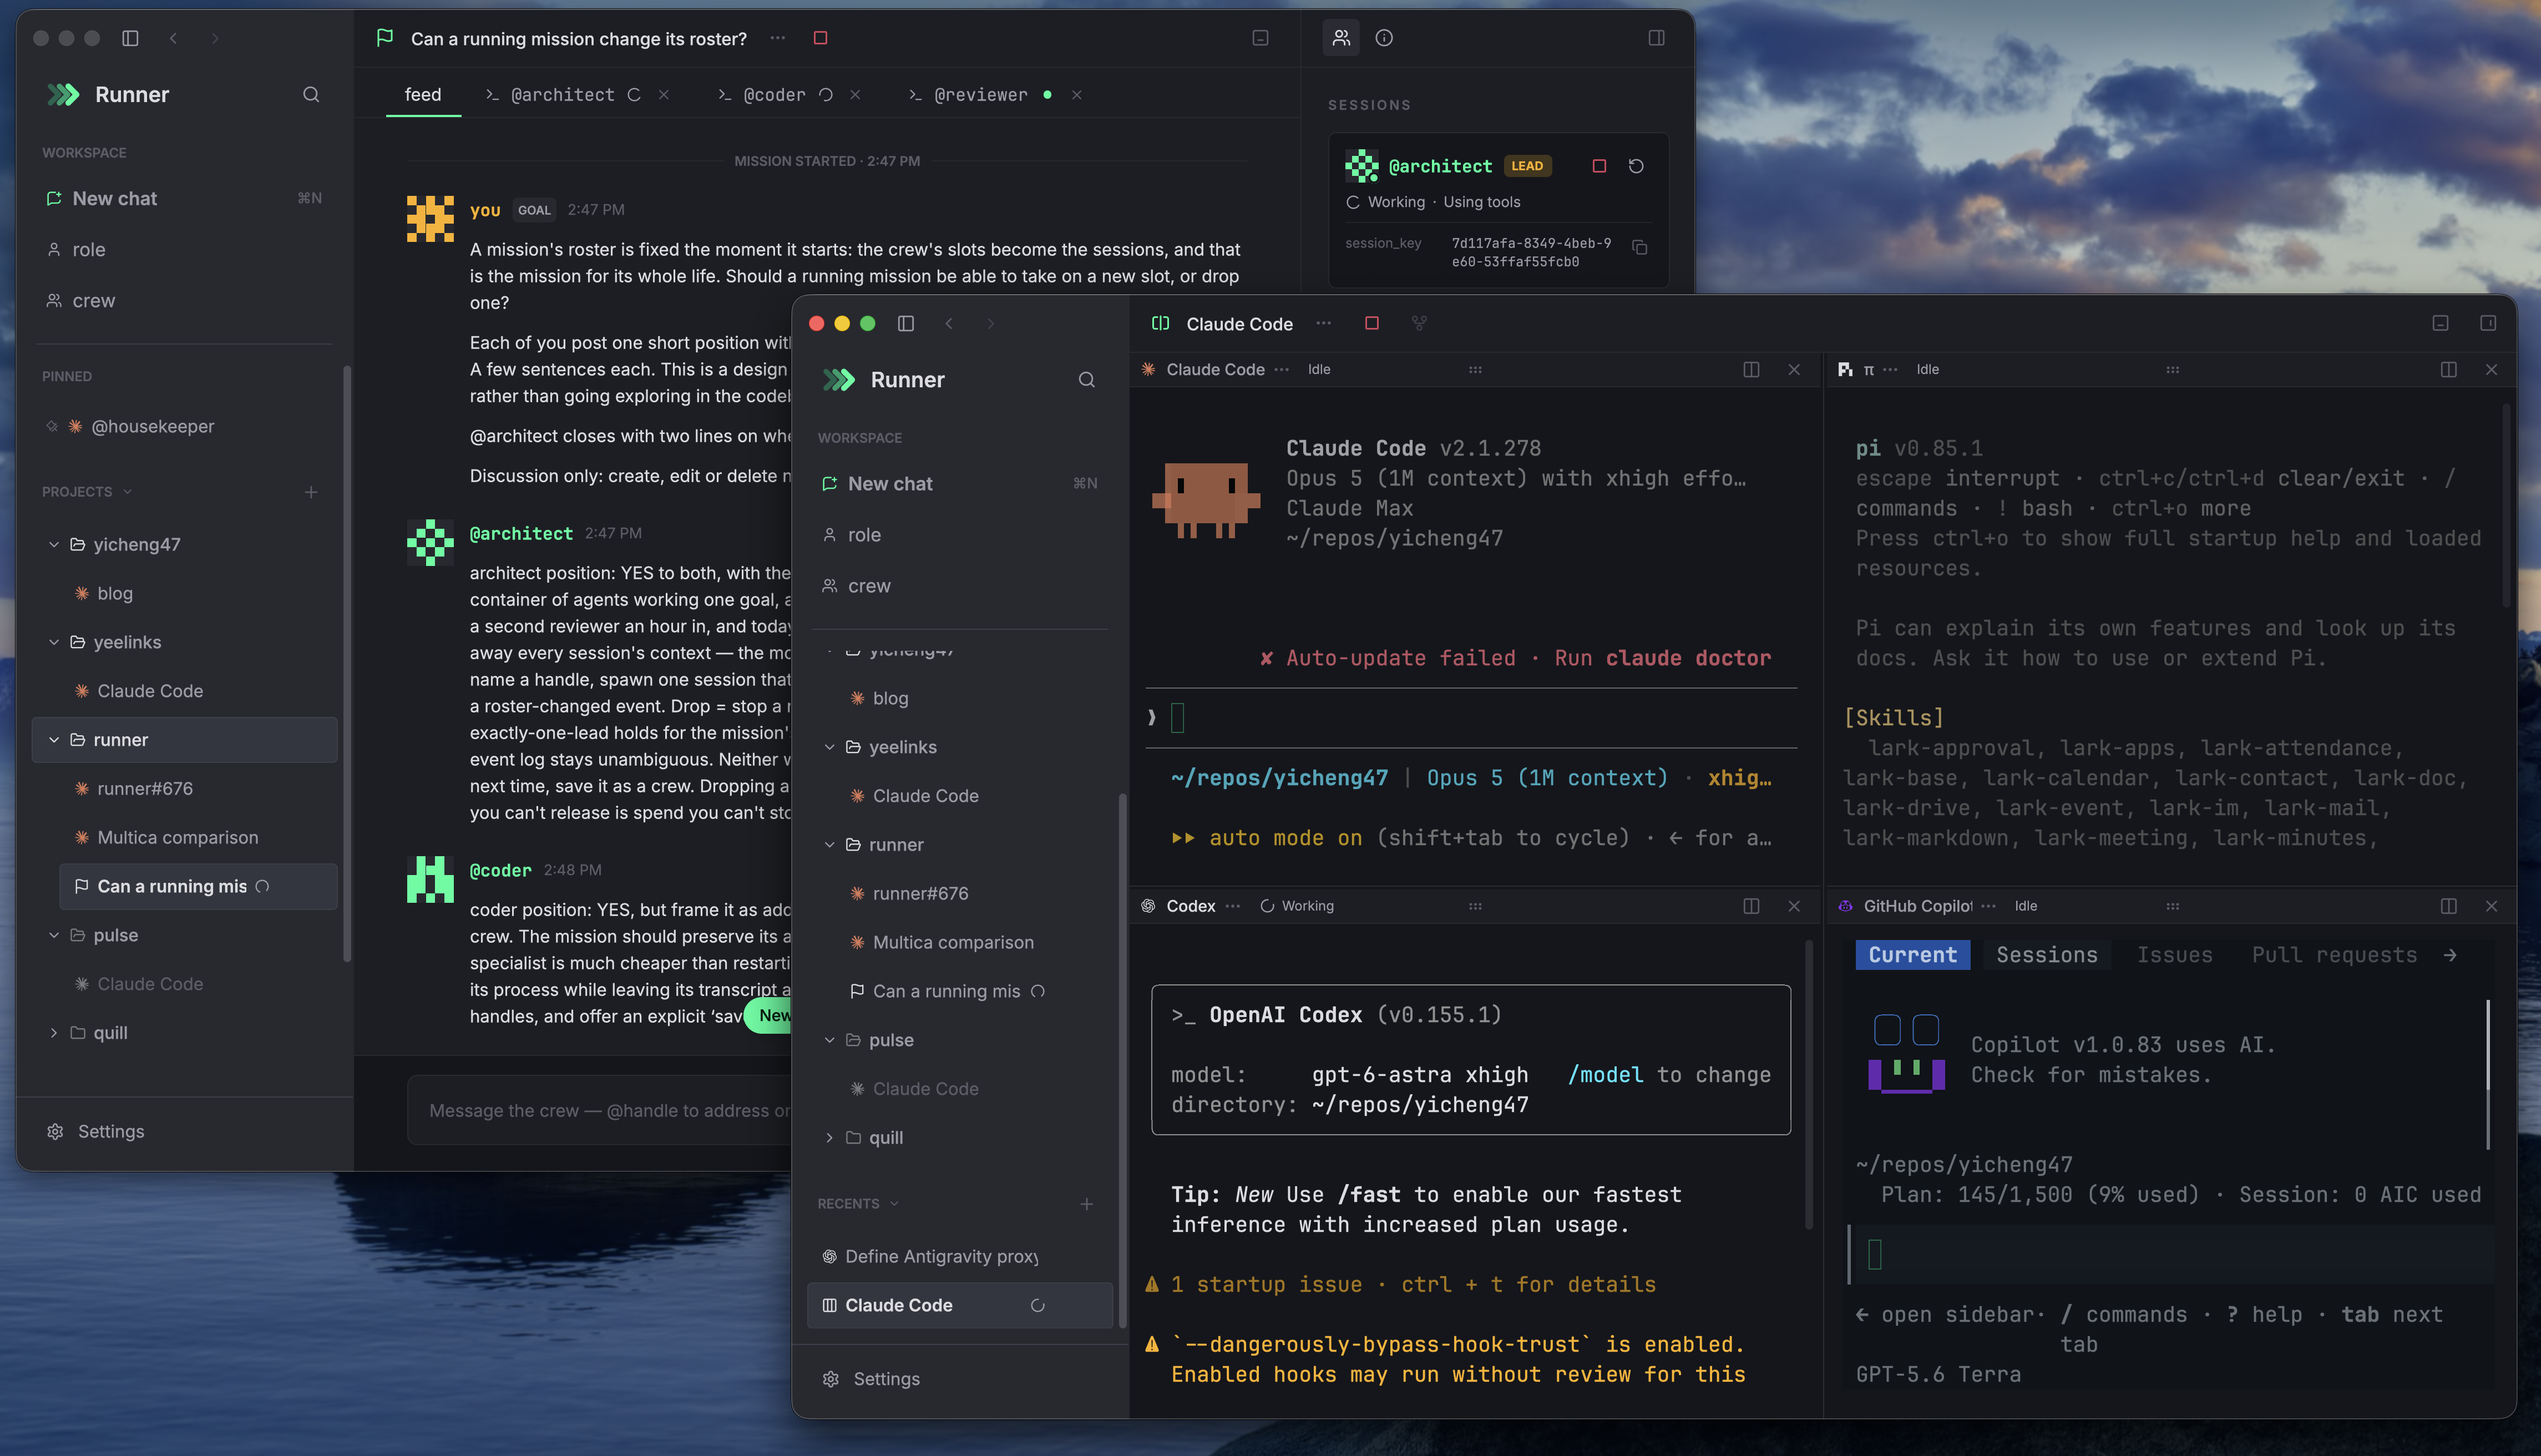Close the GitHub Copilot pane

2491,905
